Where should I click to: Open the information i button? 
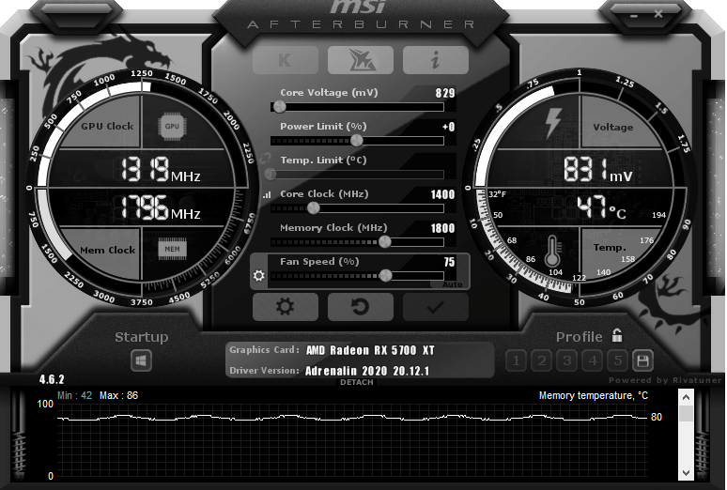coord(436,60)
